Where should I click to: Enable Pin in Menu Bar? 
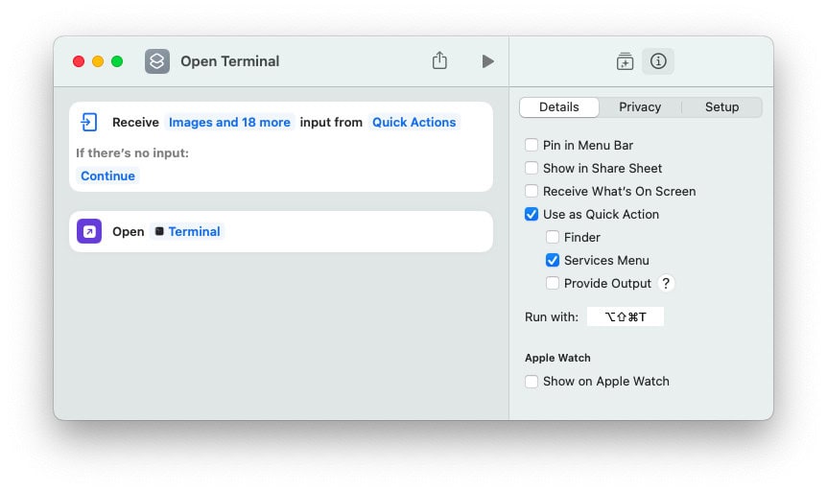532,145
